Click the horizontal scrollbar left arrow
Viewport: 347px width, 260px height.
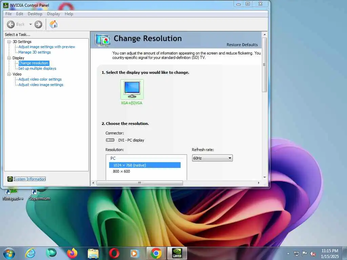tap(93, 183)
